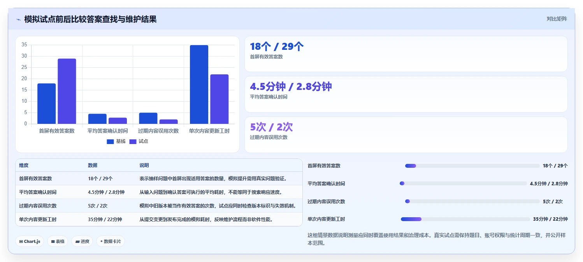
Task: Click the page title 模拟试点前后比较答案查找与维护结果
Action: coord(90,19)
